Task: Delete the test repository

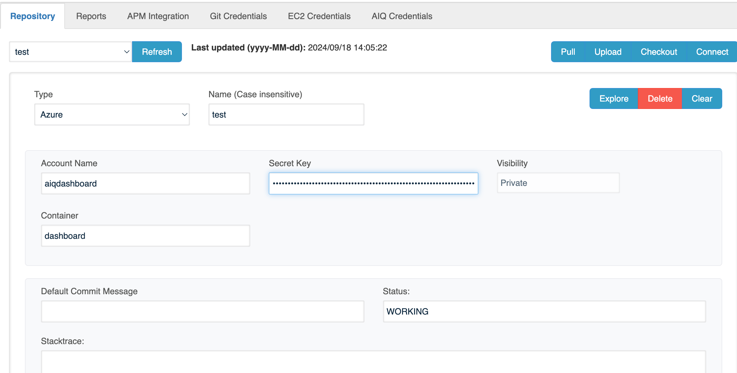Action: [x=660, y=98]
